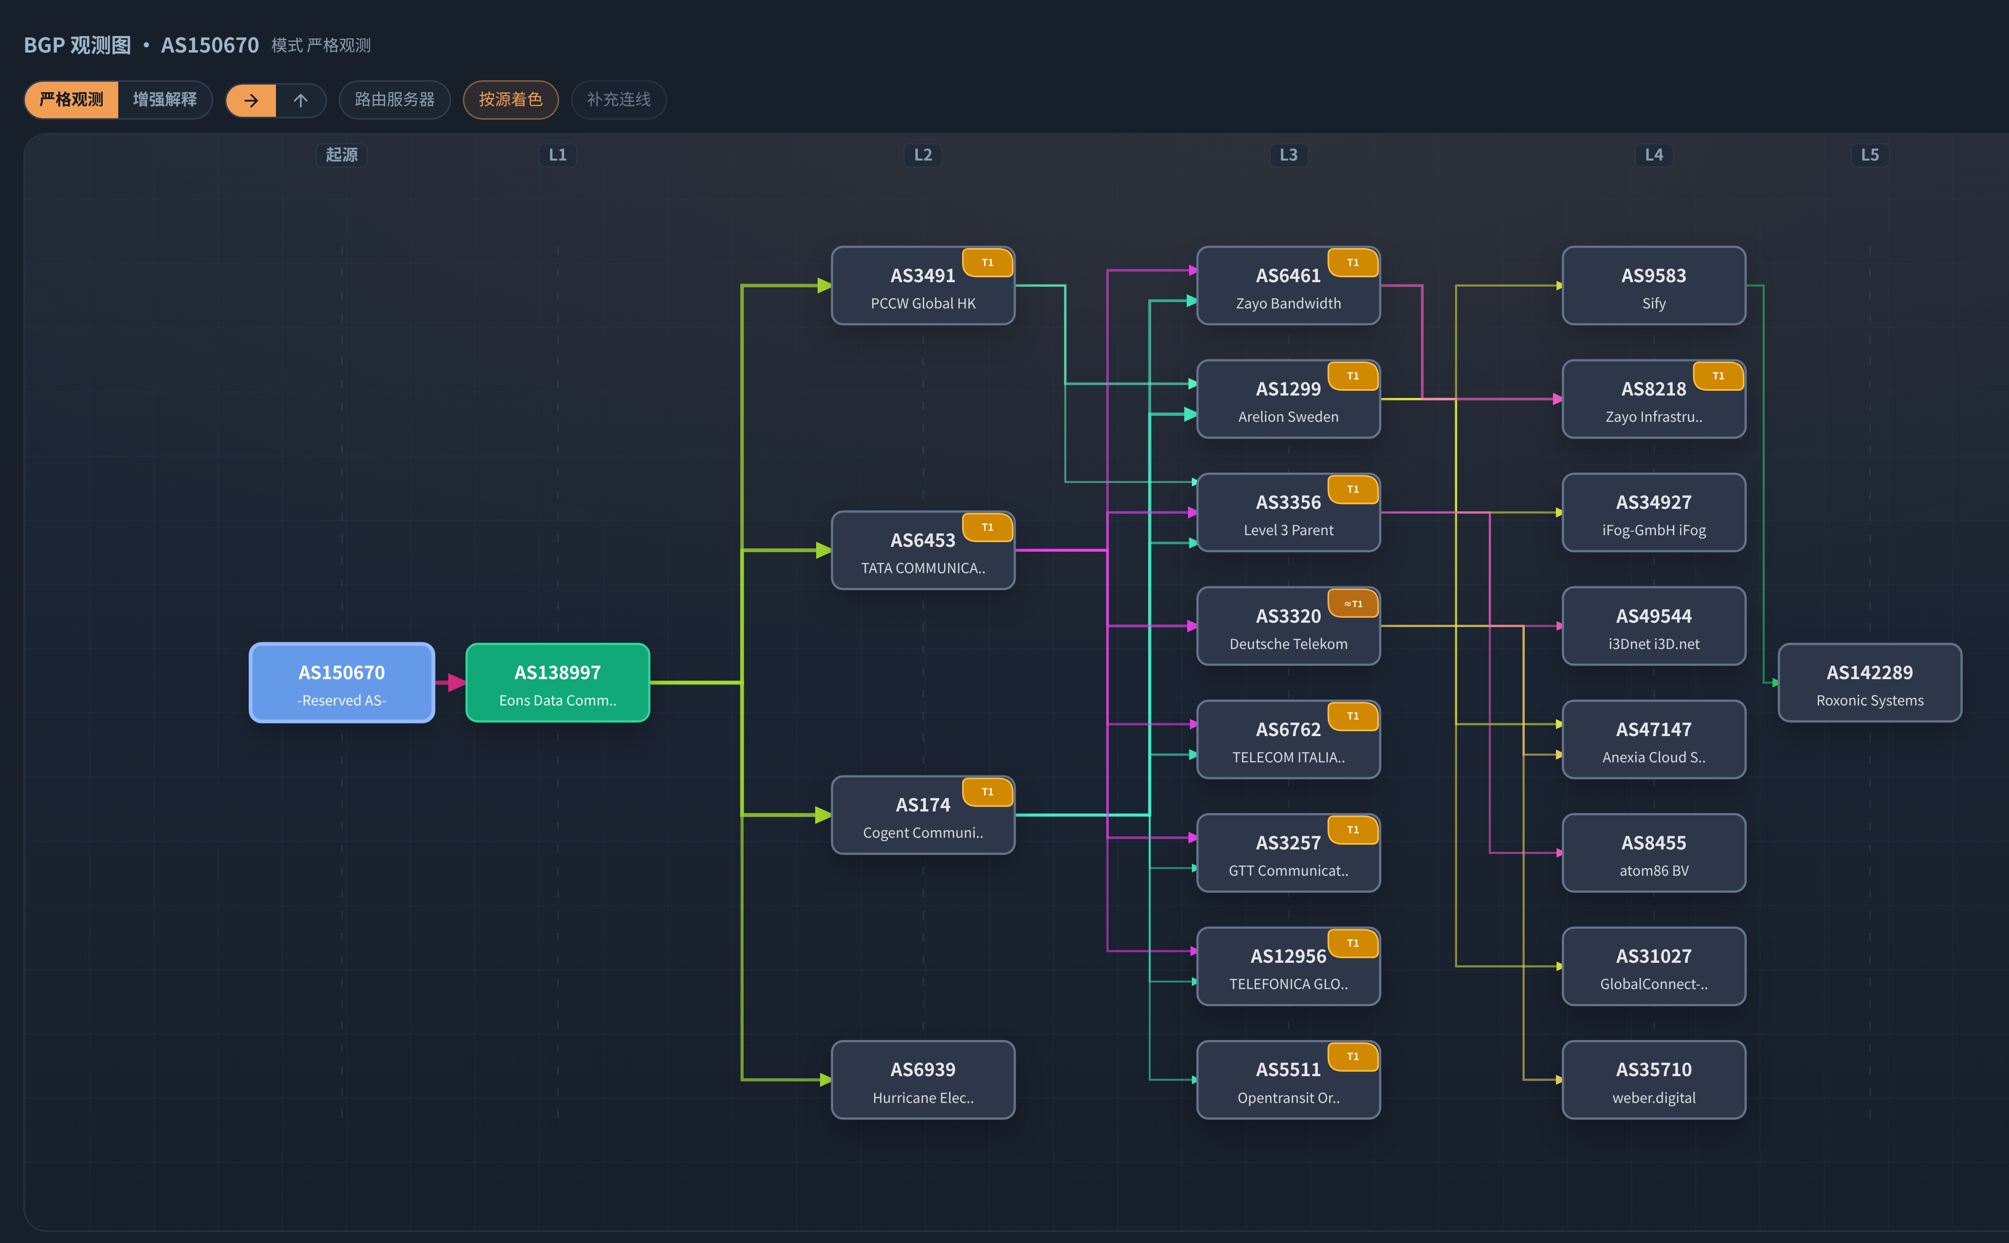Click the T1 badge on AS6461
Image resolution: width=2009 pixels, height=1243 pixels.
(1353, 262)
